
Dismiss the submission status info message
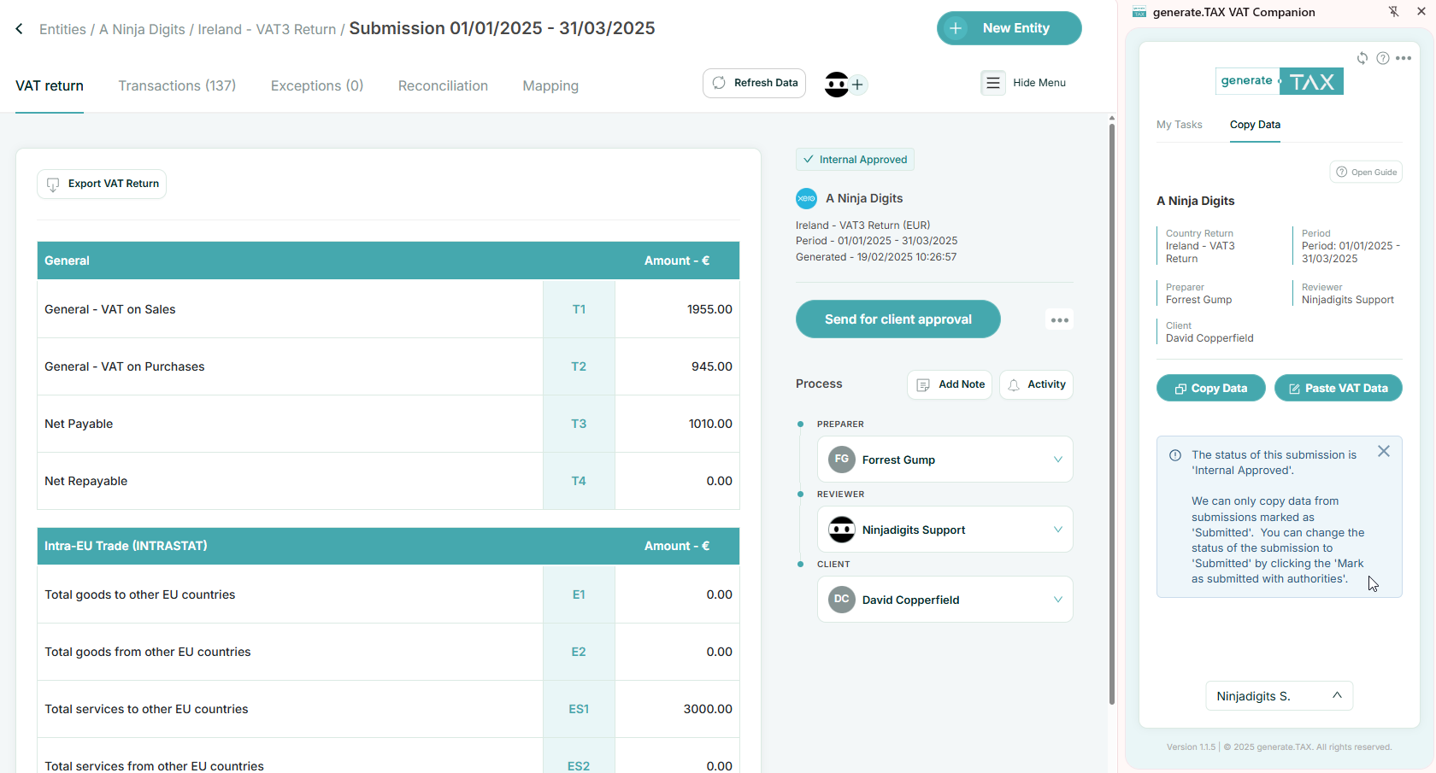click(x=1383, y=451)
